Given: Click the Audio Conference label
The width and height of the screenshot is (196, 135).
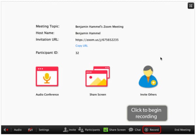Looking at the screenshot, I should pyautogui.click(x=47, y=95).
